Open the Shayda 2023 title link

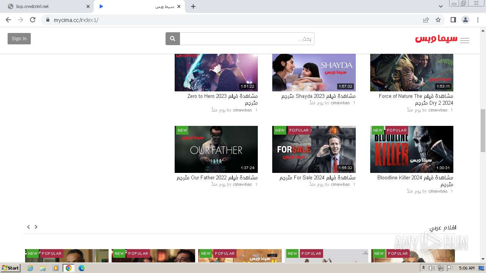[319, 96]
